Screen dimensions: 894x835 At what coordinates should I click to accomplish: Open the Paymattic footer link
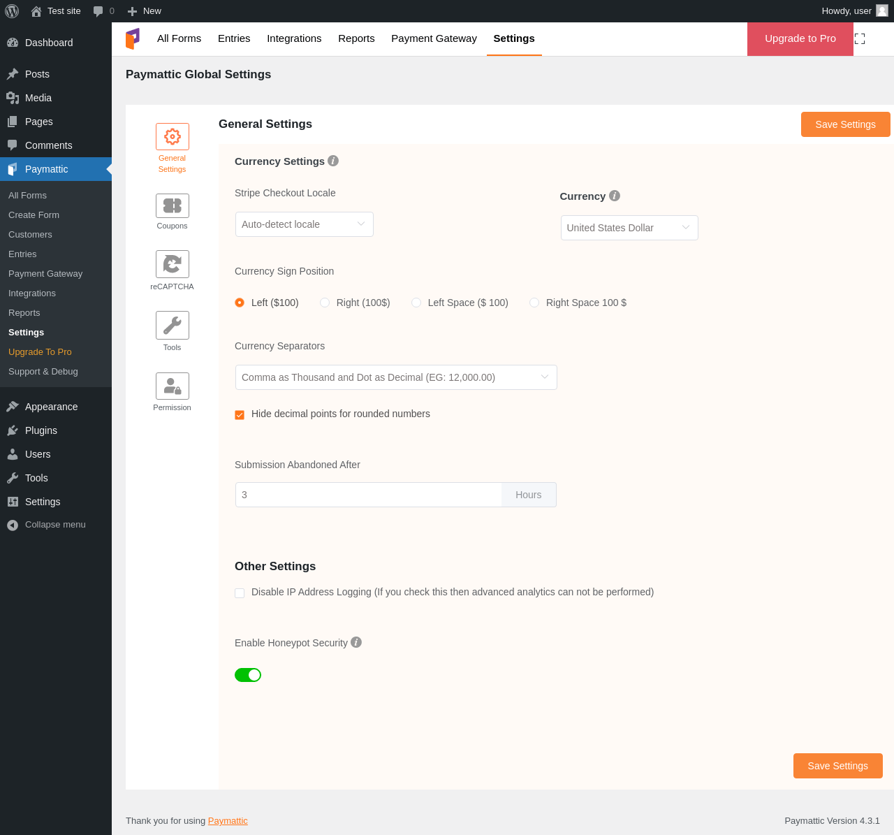point(228,821)
